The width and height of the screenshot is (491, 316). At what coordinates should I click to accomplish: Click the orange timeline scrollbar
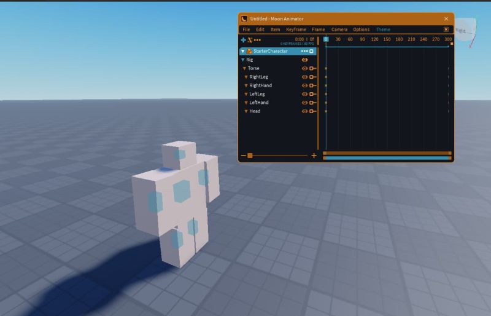pos(387,153)
